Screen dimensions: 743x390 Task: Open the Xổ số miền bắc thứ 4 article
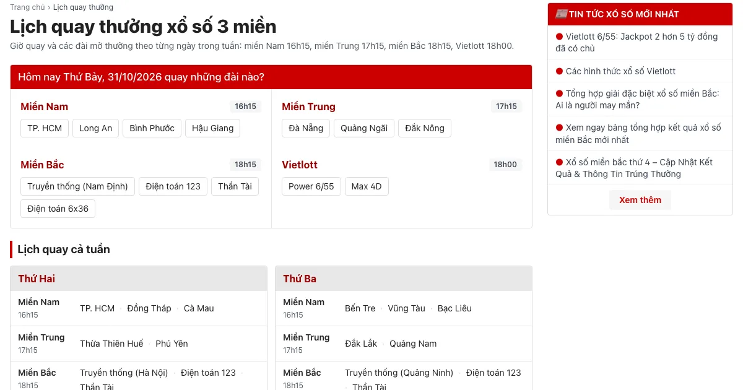coord(634,168)
